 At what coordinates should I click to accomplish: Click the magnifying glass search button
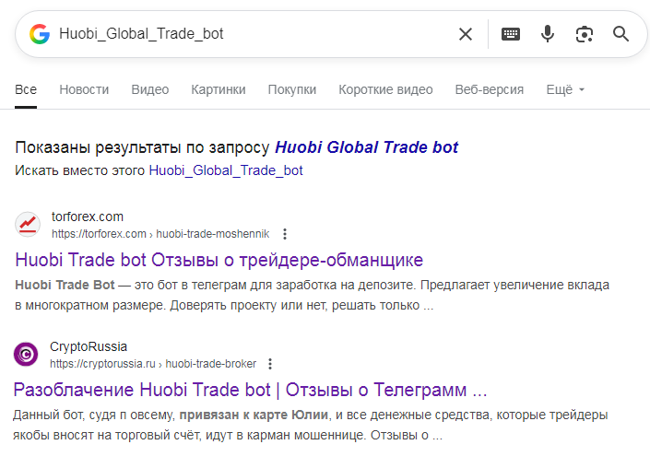pos(620,34)
